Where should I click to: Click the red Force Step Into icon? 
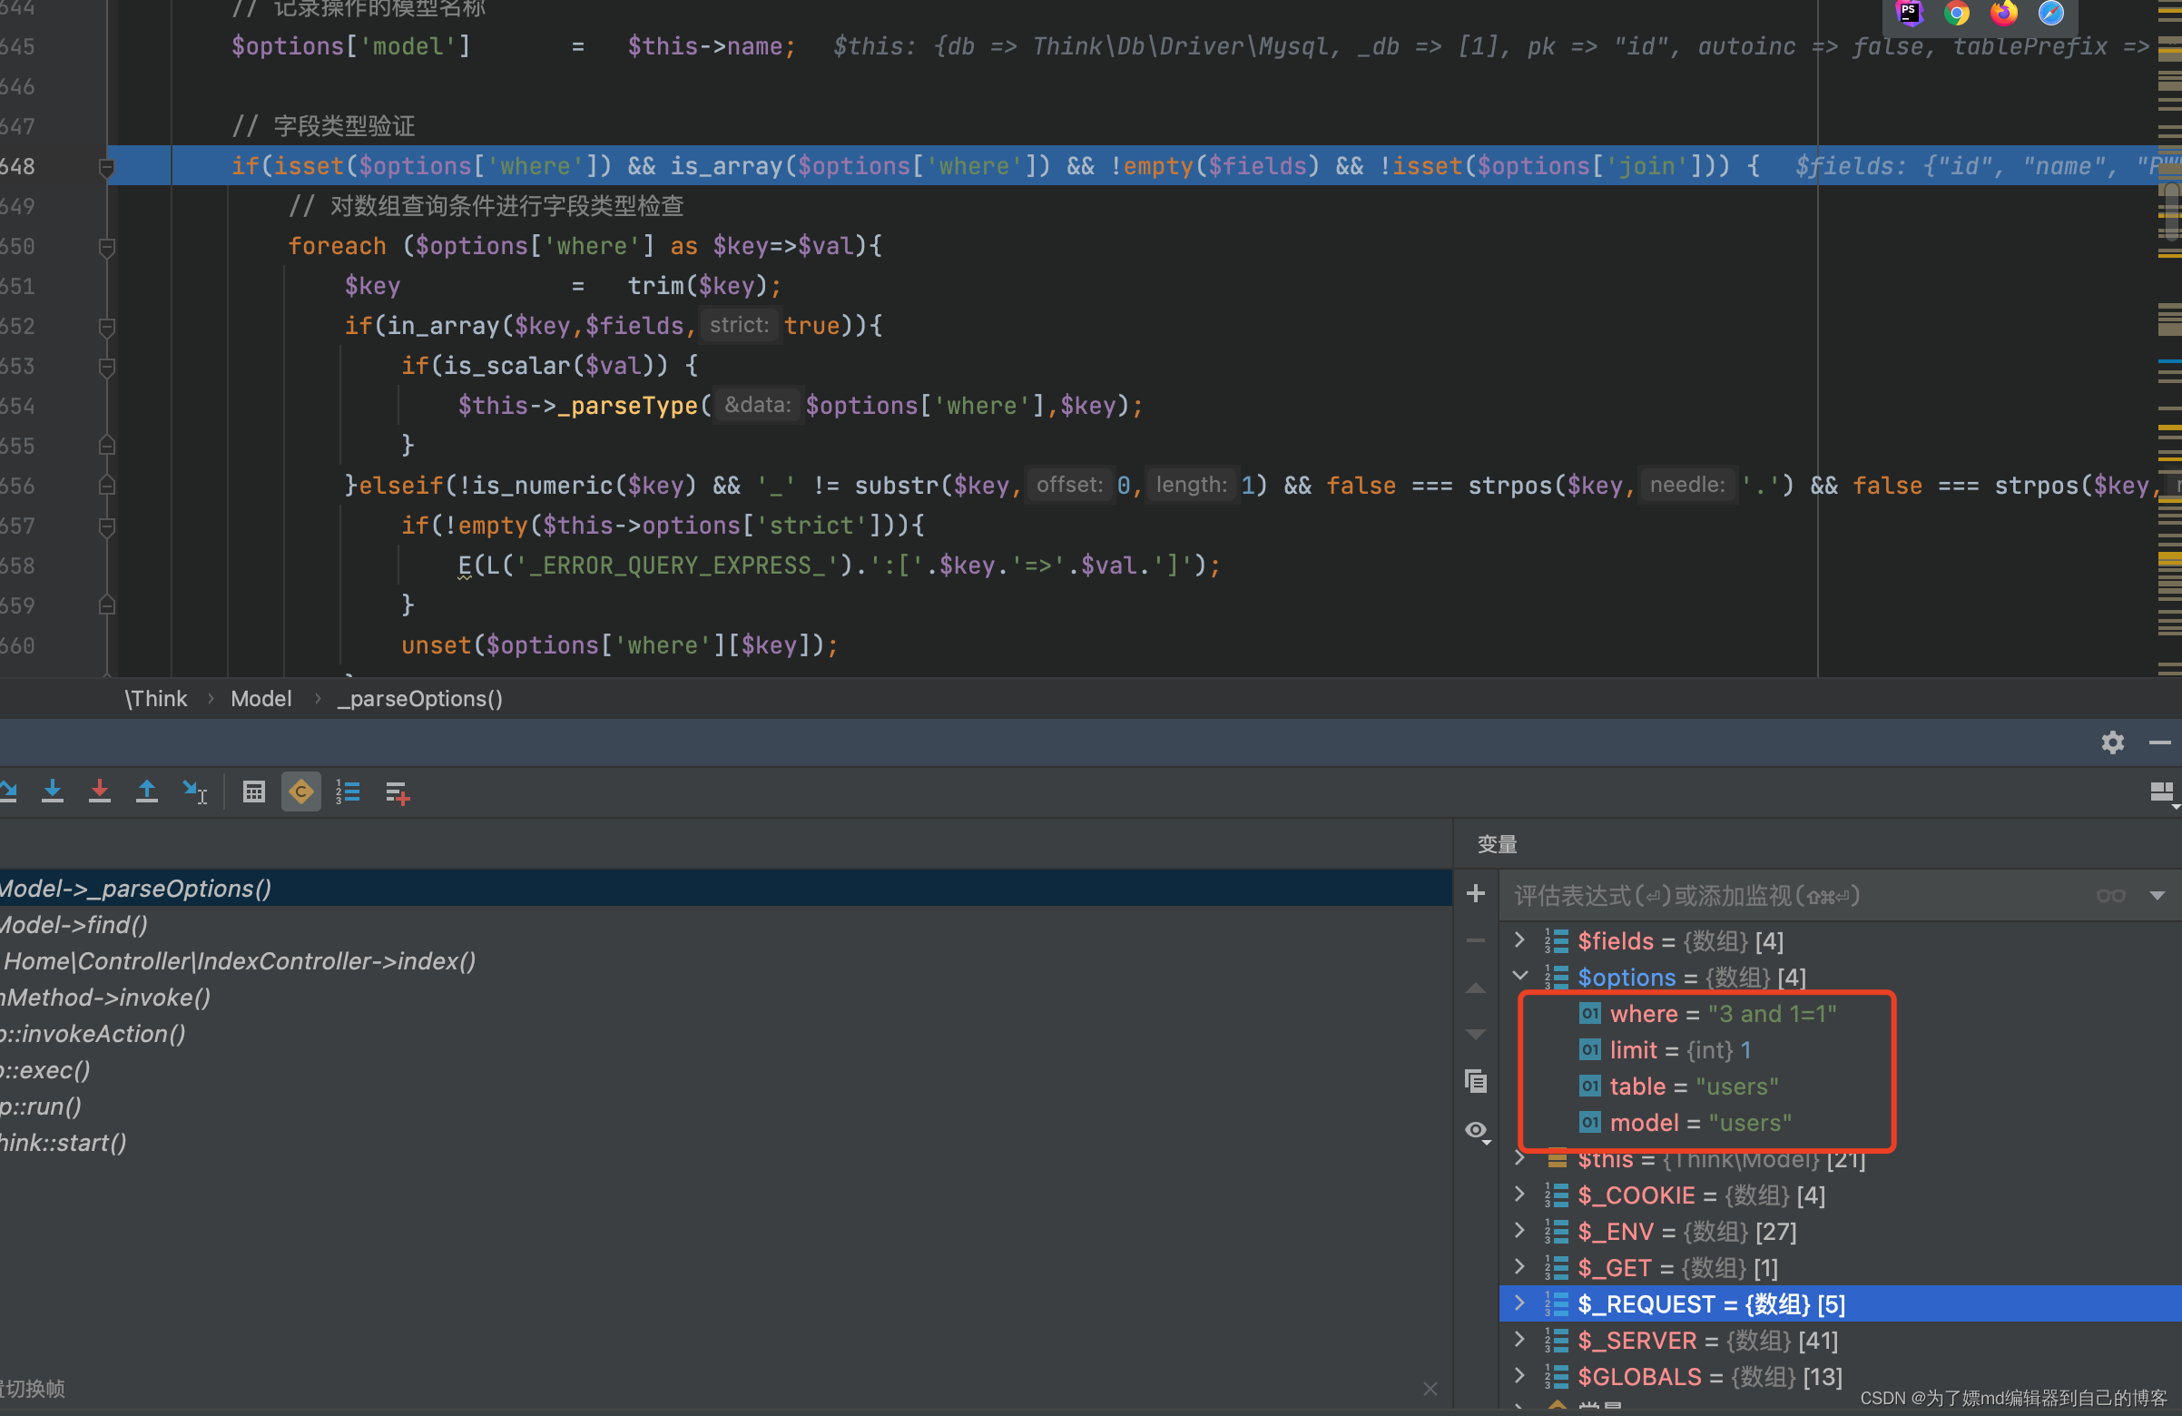99,792
